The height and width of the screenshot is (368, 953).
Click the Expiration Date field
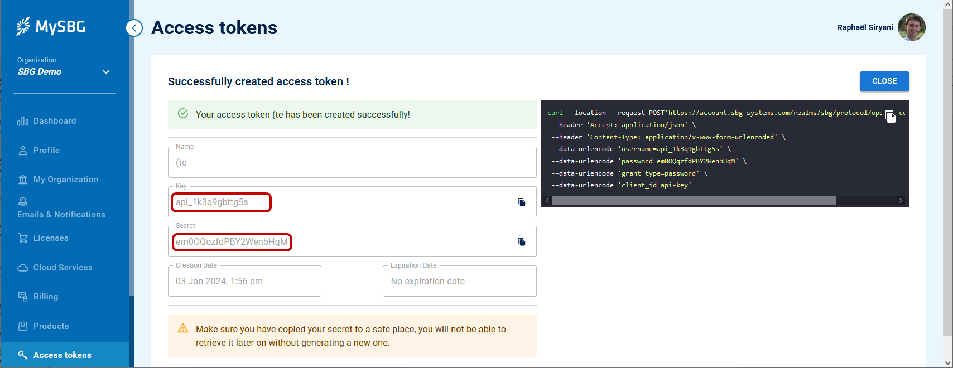point(459,282)
